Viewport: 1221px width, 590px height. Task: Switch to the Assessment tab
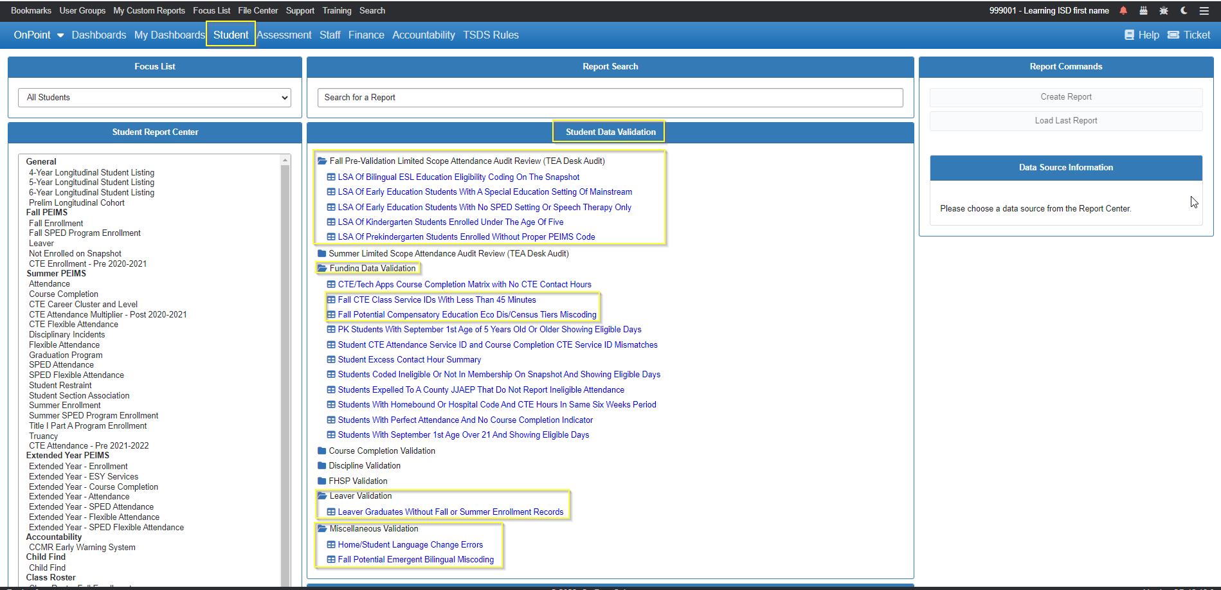coord(284,35)
